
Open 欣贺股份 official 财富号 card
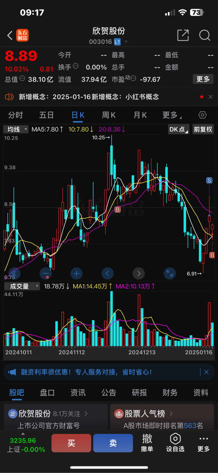click(56, 417)
